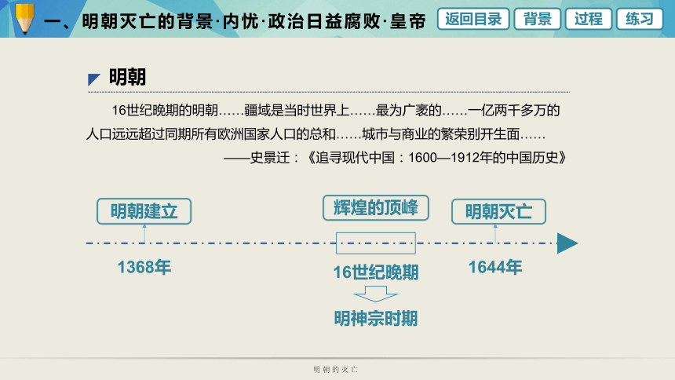Click the footer text 明朝的灭亡
Screen dimensions: 675x380
(x=335, y=369)
